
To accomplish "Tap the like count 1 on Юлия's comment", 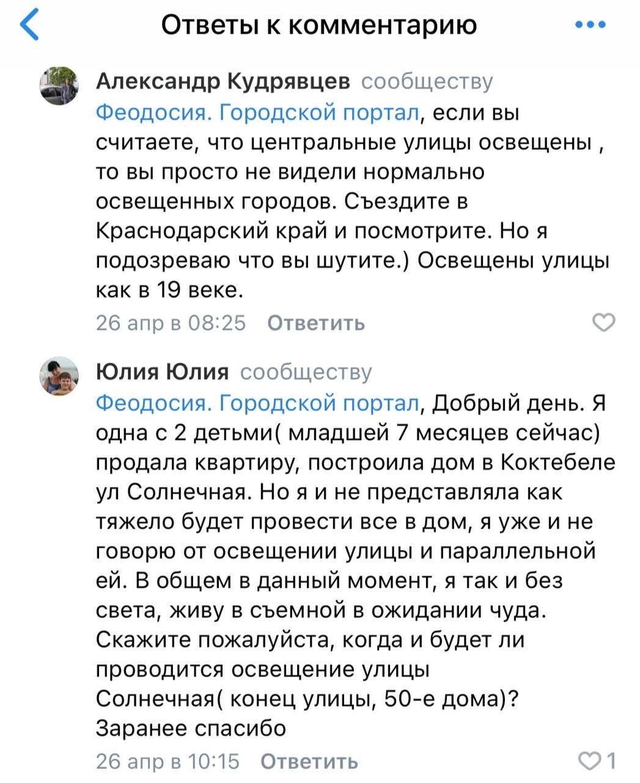I will [611, 762].
